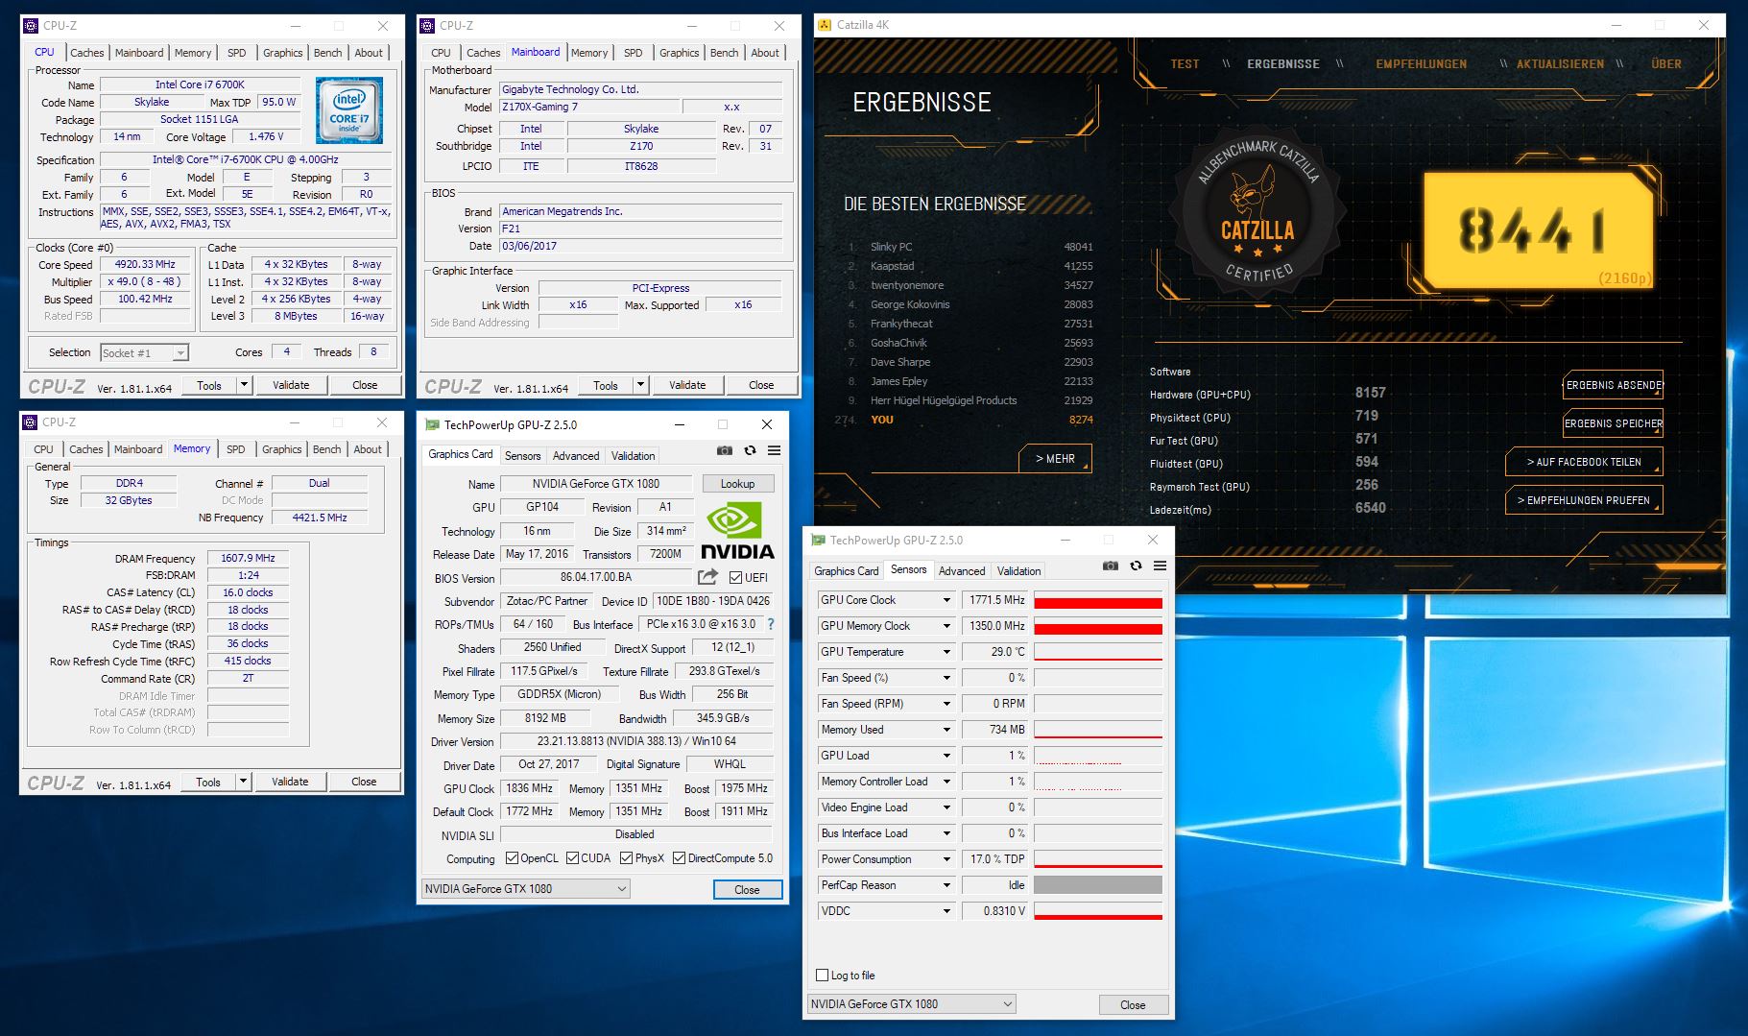This screenshot has width=1748, height=1036.
Task: Click the MEHR button in Catzilla
Action: point(1055,459)
